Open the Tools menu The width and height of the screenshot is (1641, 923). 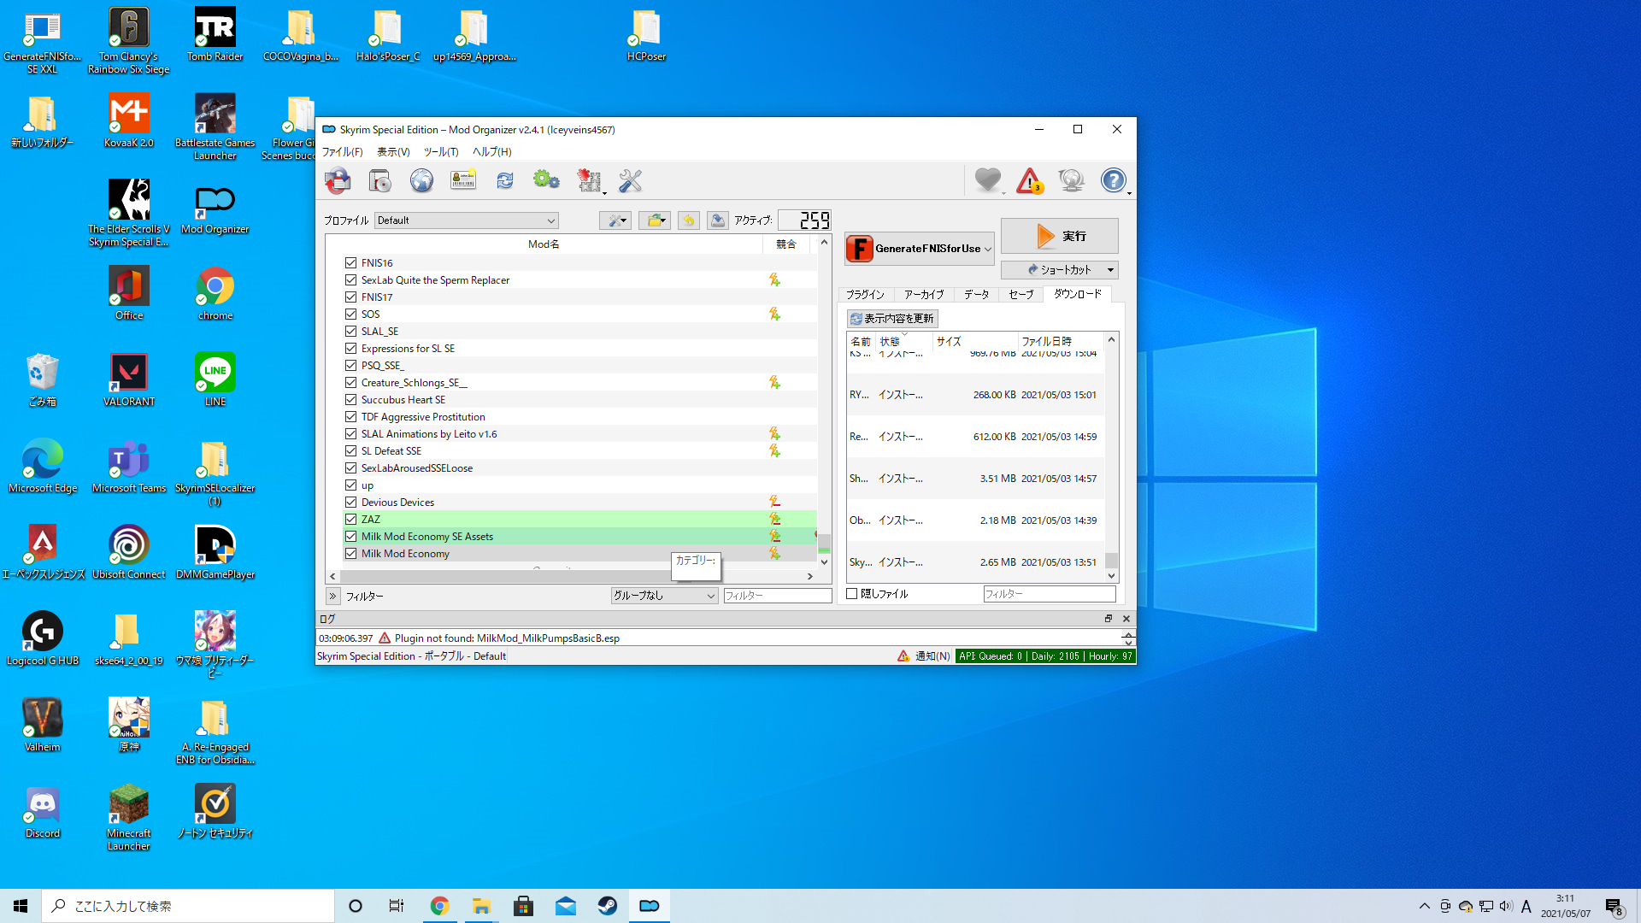pyautogui.click(x=441, y=152)
